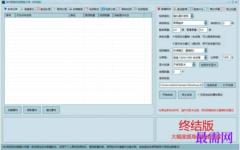Expand the 视频编码 combo box
The image size is (240, 150).
[206, 50]
